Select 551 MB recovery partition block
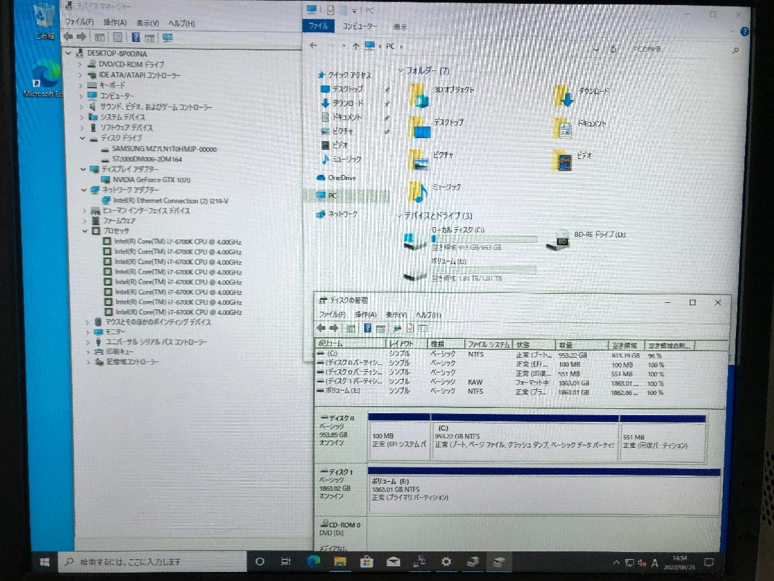 click(x=663, y=439)
